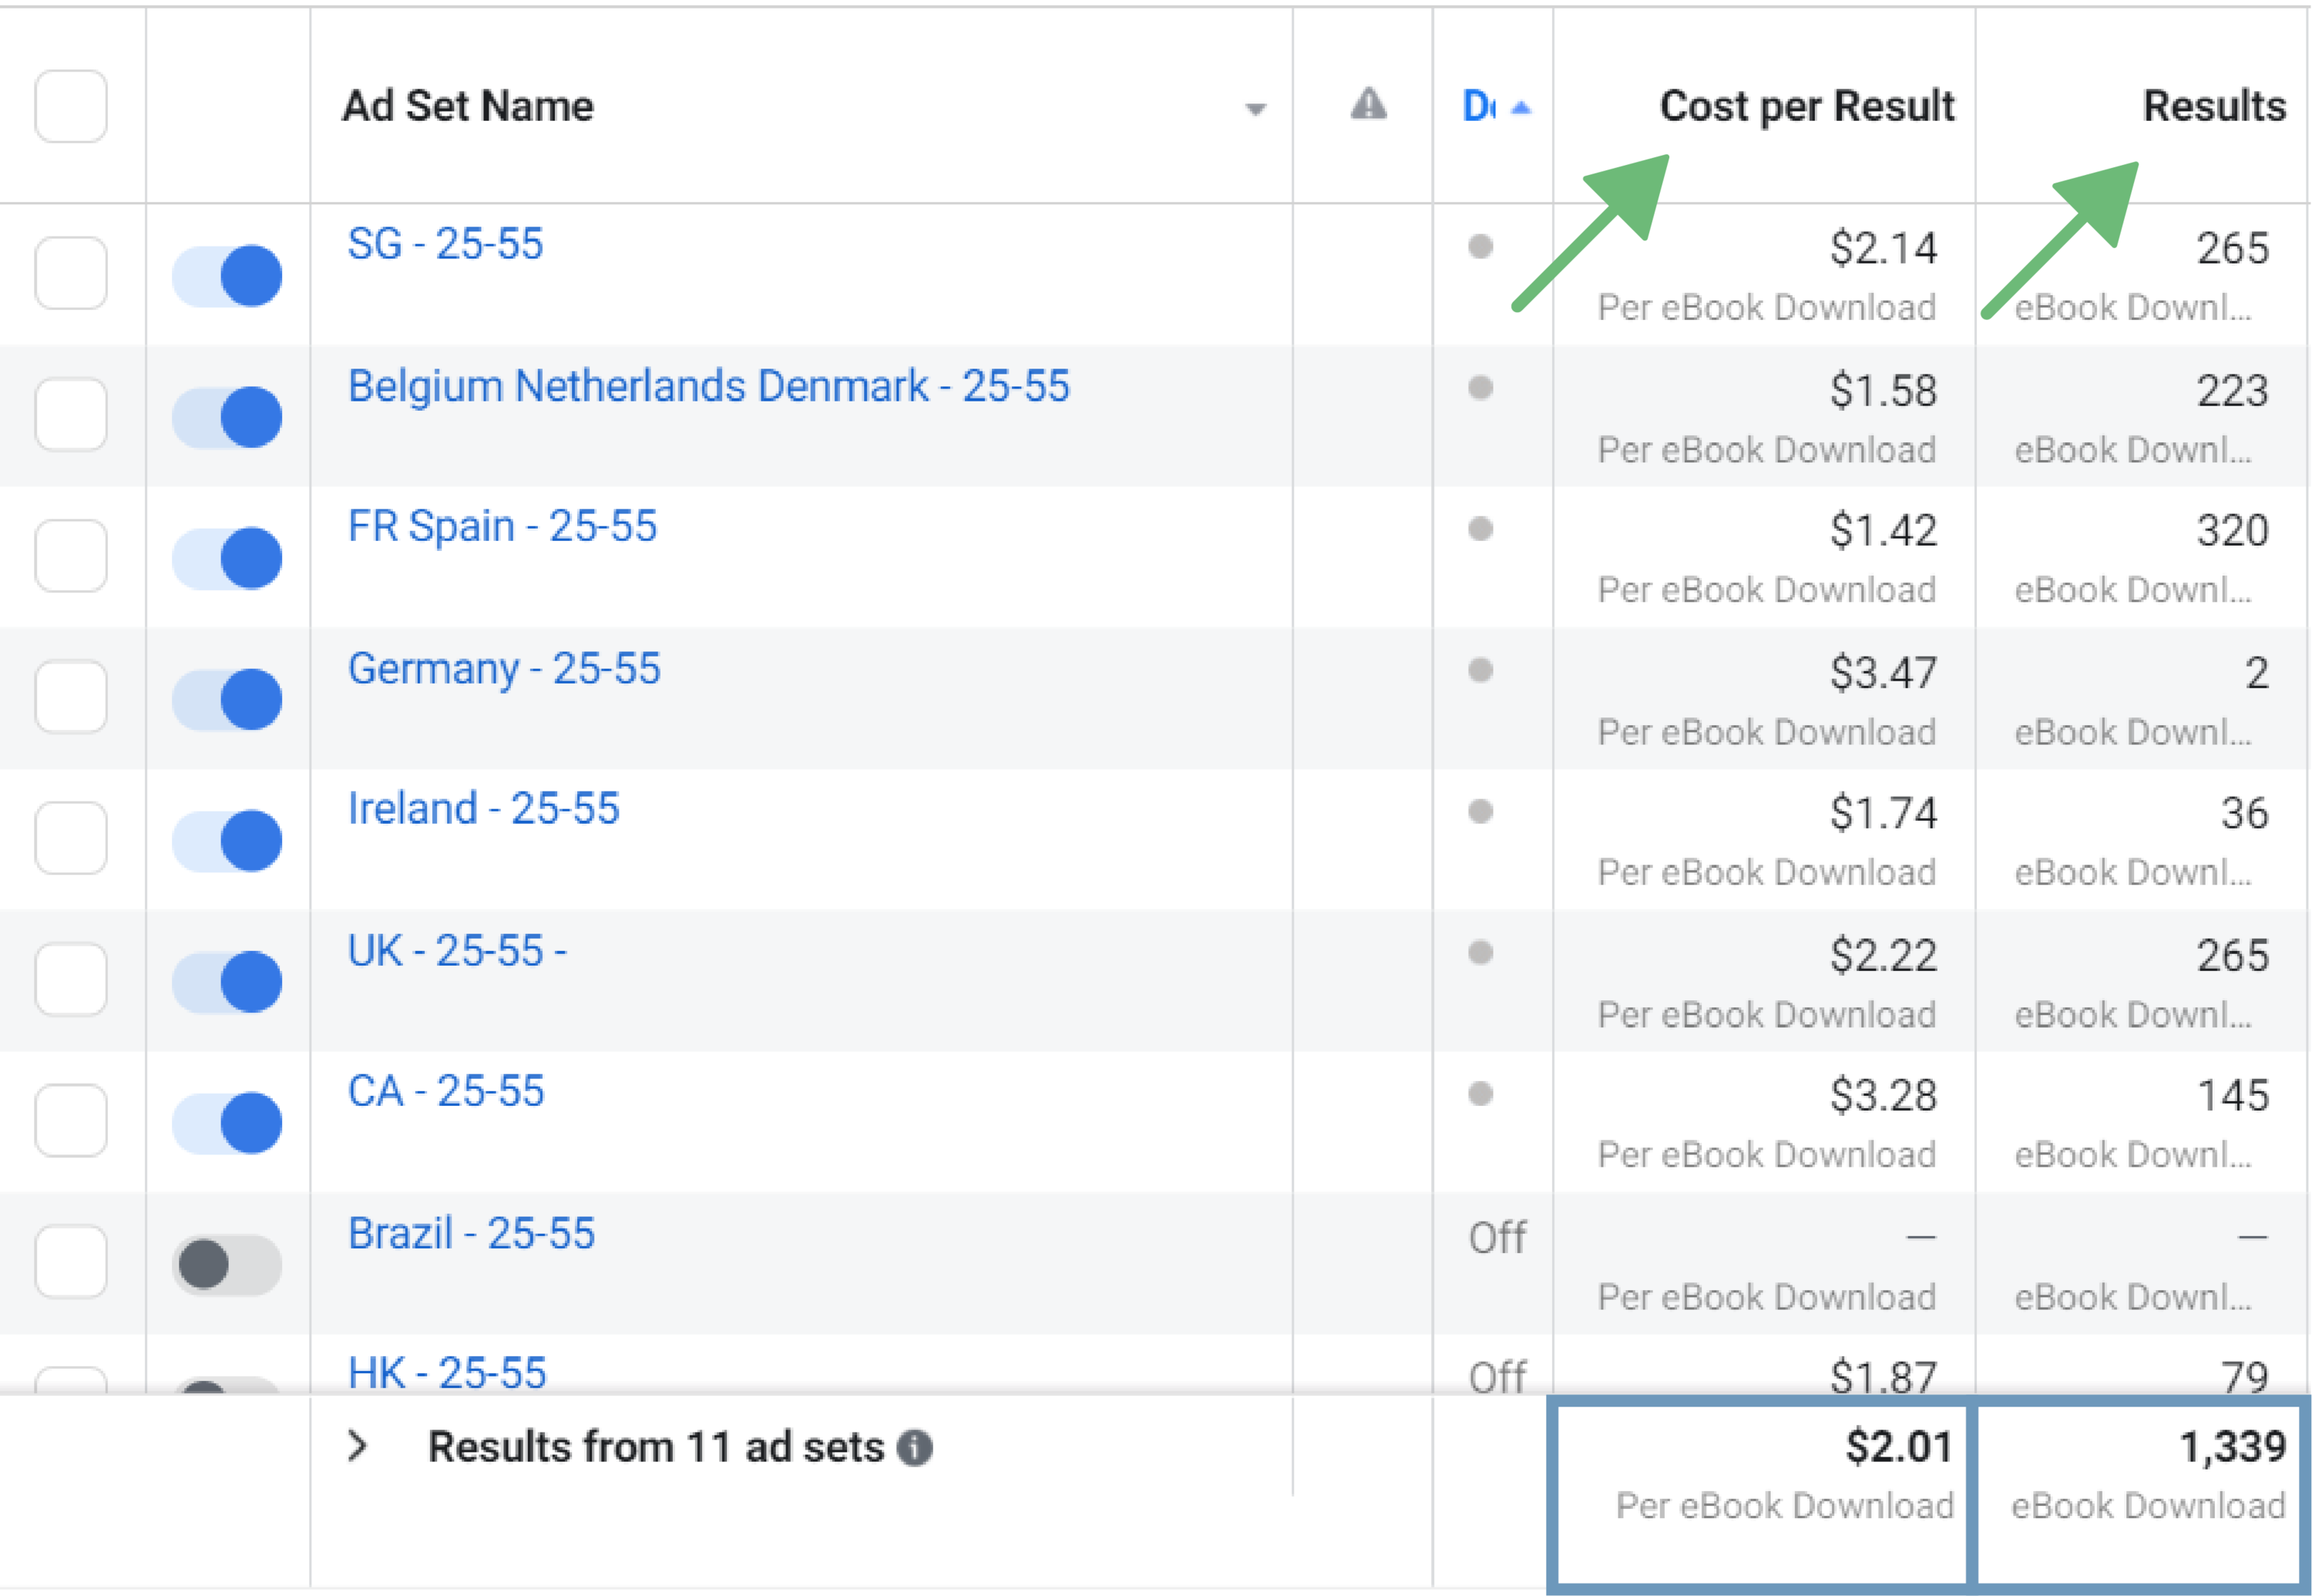
Task: Open Belgium Netherlands Denmark - 25-55 ad set
Action: tap(708, 386)
